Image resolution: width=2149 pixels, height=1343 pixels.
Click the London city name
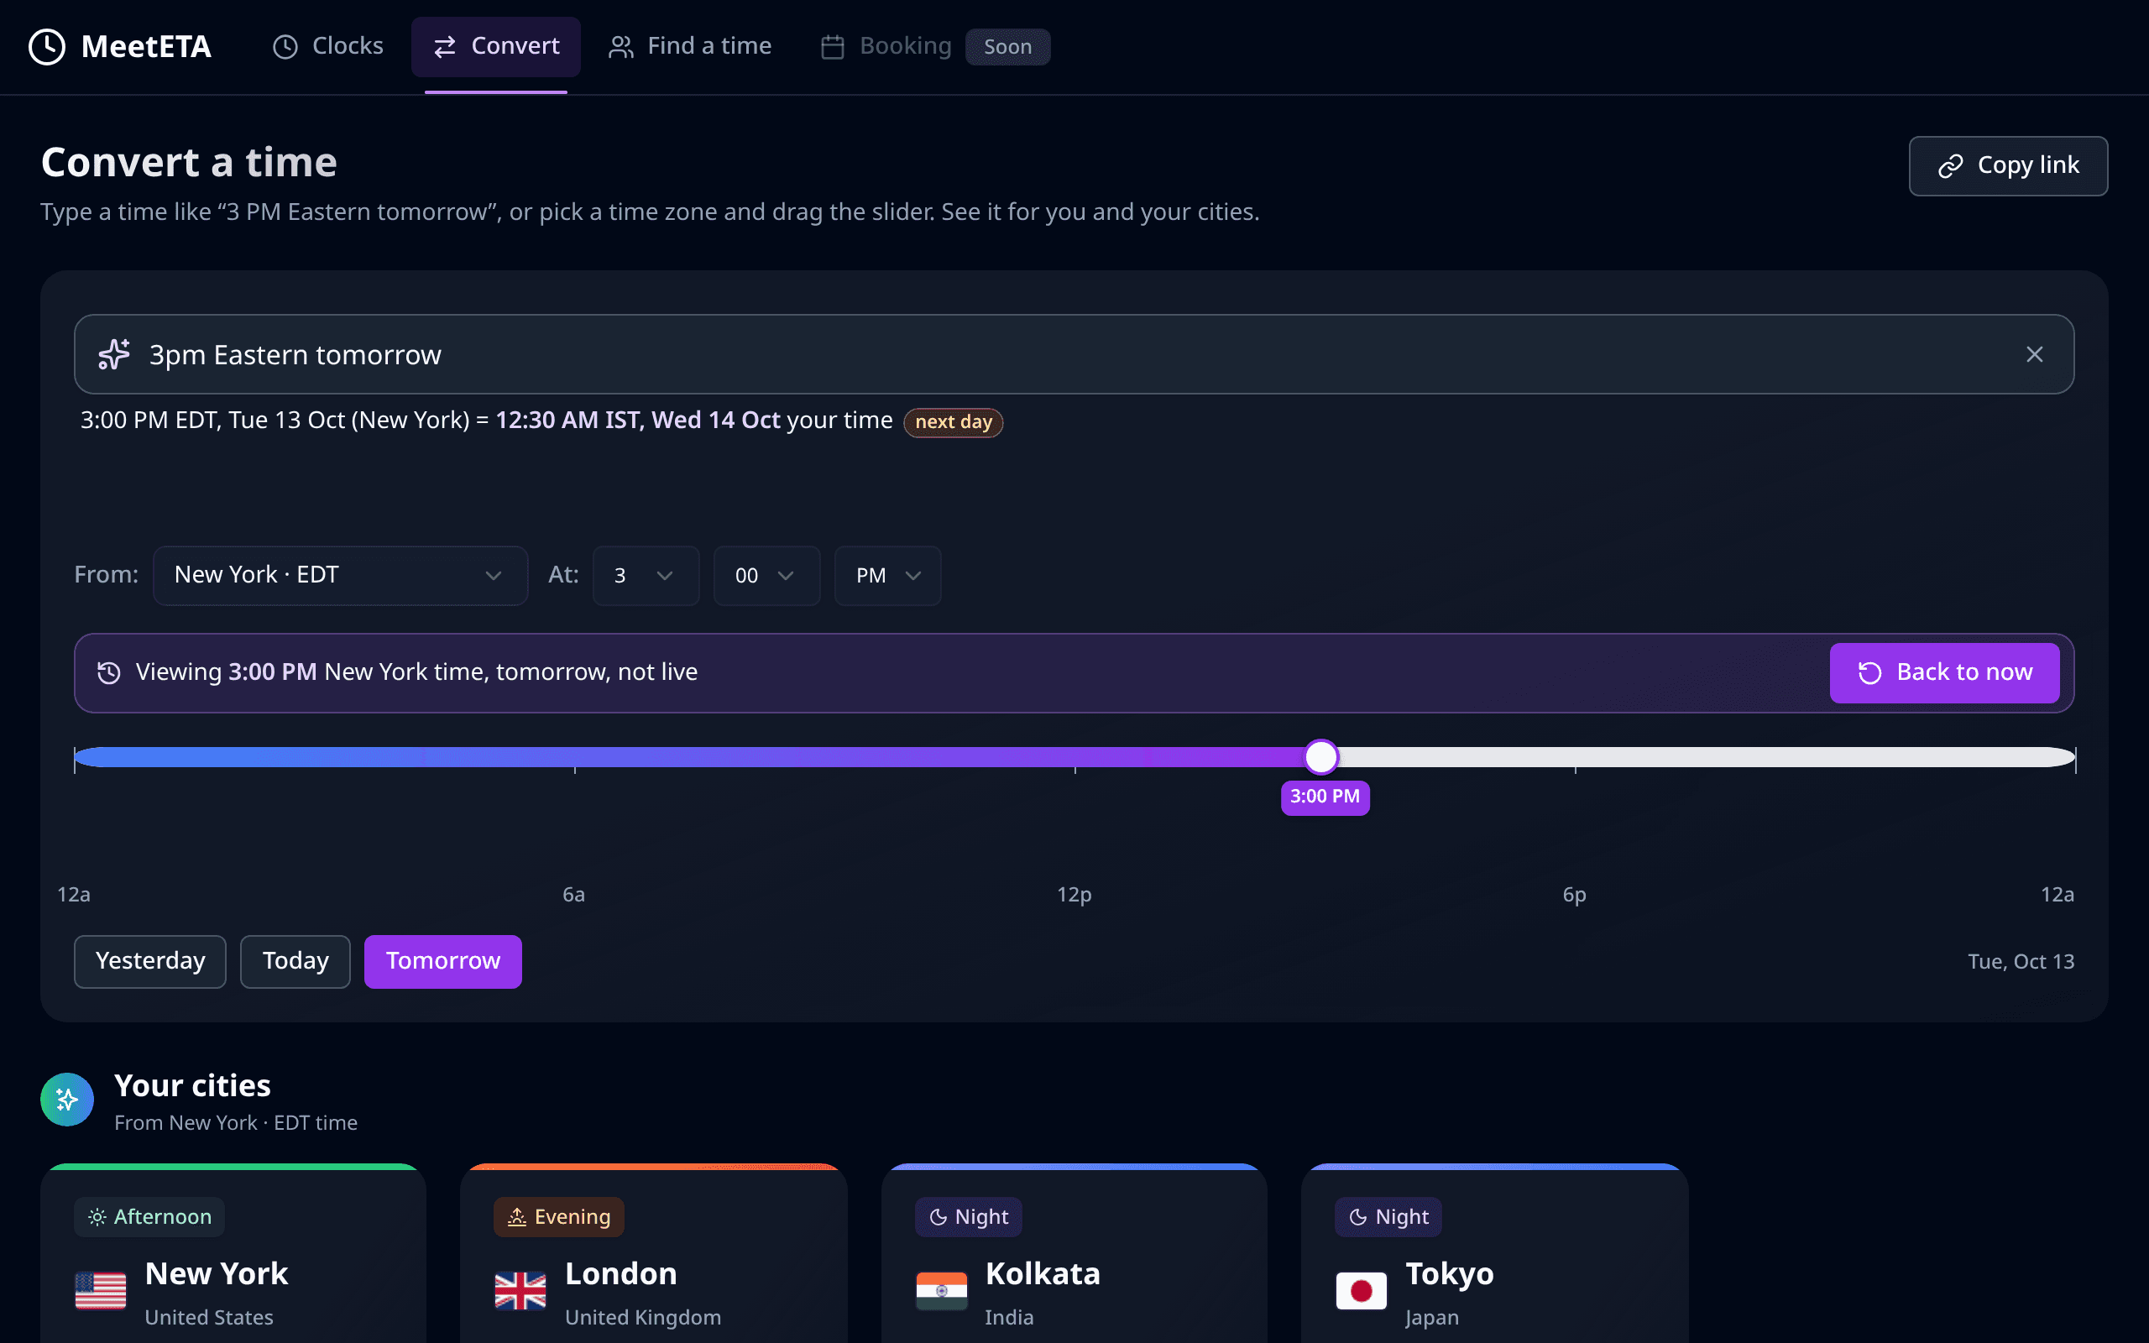pos(620,1273)
